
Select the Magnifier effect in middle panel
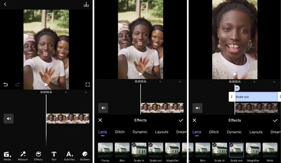(173, 150)
